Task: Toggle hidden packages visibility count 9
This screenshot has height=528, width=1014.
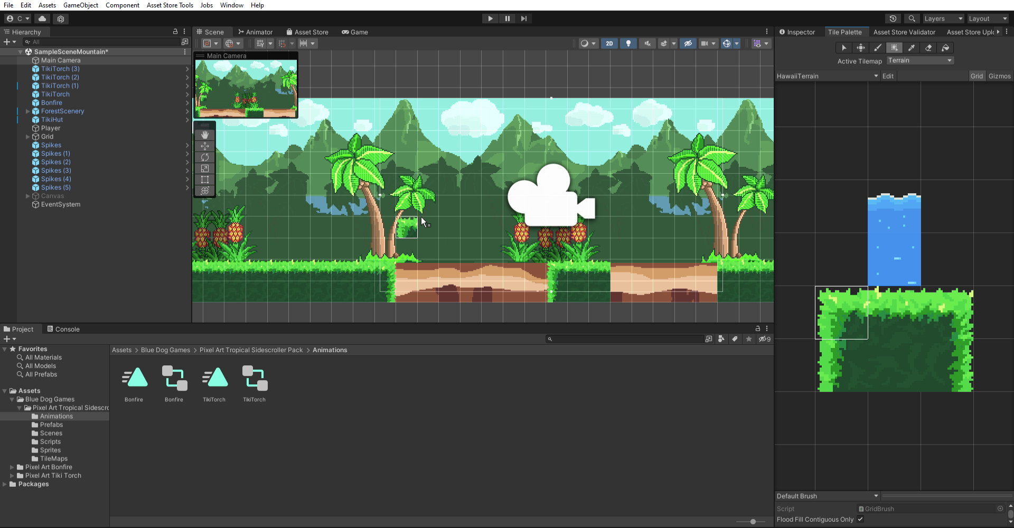Action: coord(765,339)
